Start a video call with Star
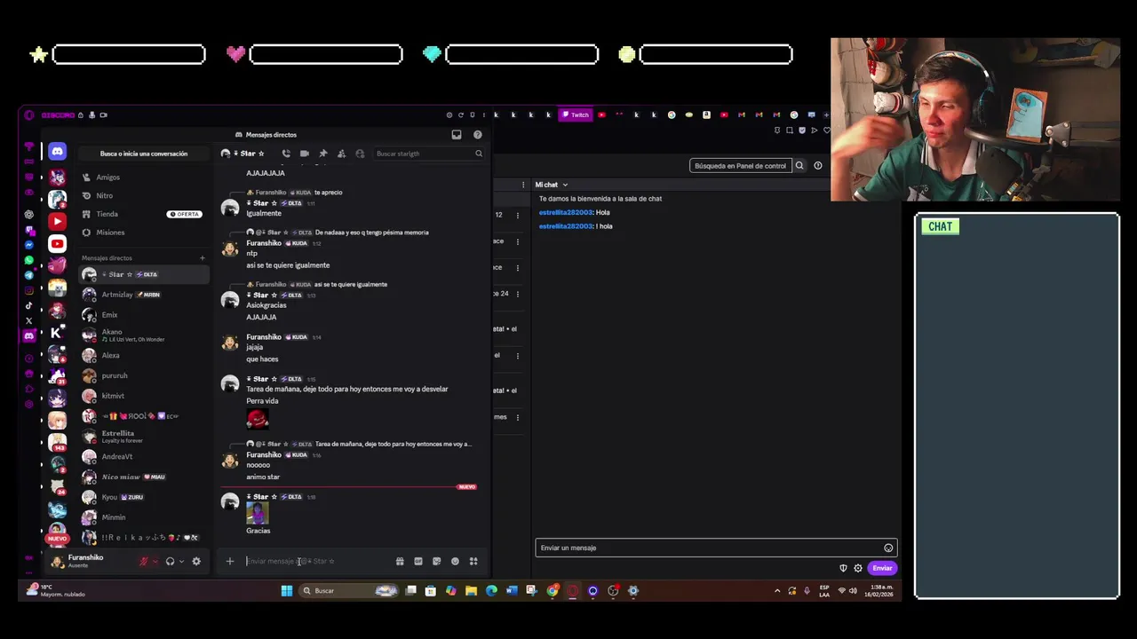This screenshot has width=1137, height=639. [x=305, y=154]
